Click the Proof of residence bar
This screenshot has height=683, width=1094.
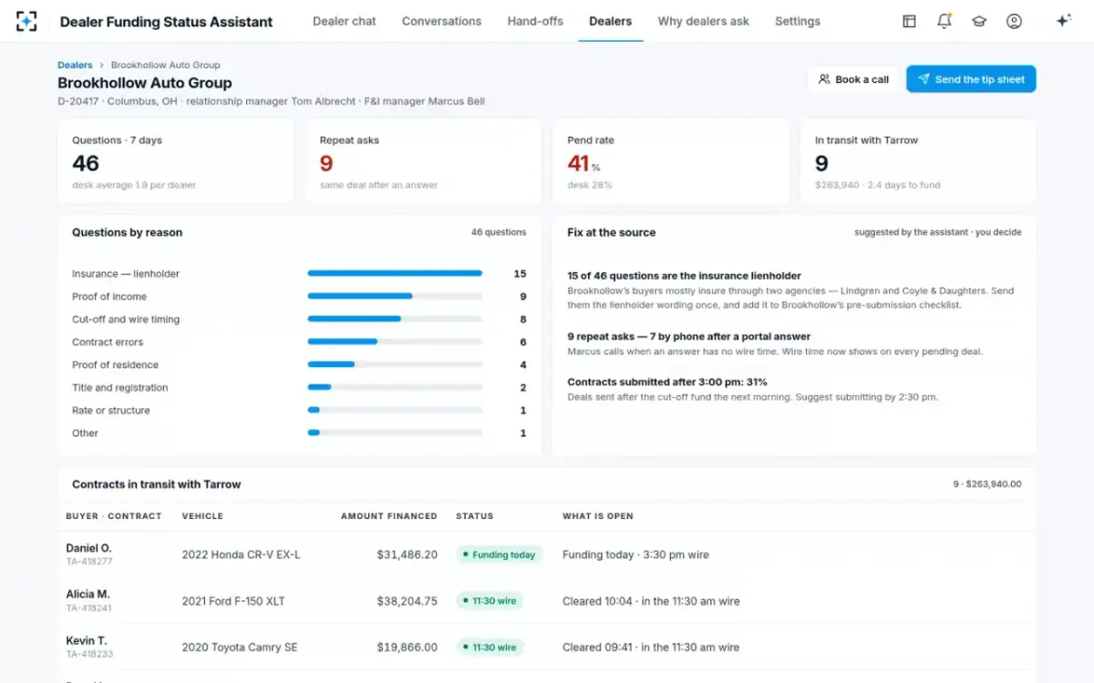[x=395, y=364]
